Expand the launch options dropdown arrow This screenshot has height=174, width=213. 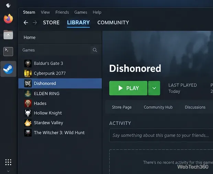[154, 88]
